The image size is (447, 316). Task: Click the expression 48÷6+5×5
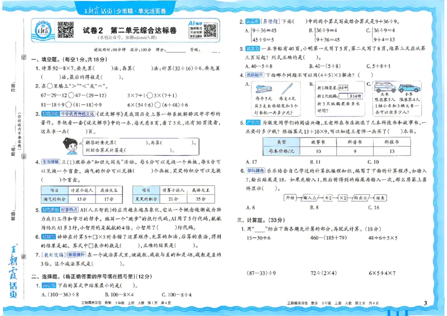[383, 238]
